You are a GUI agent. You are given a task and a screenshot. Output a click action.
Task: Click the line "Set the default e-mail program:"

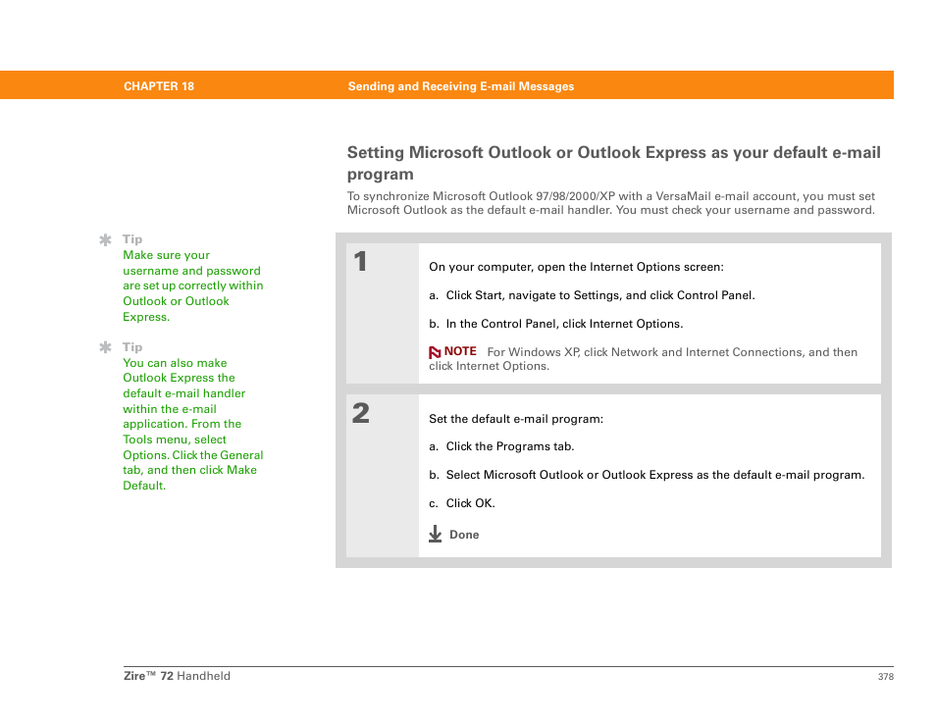[516, 419]
